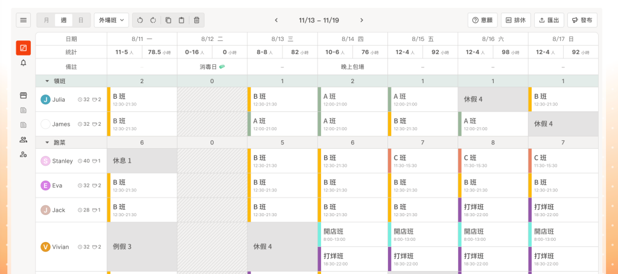
Task: Open the hamburger menu
Action: tap(24, 20)
